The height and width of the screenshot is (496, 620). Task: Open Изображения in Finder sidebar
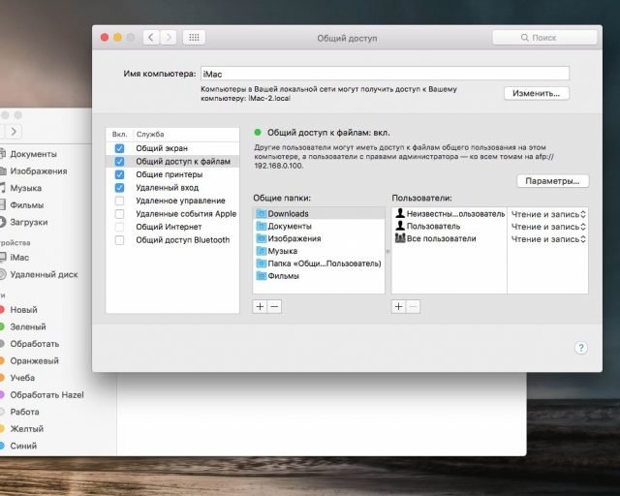pyautogui.click(x=39, y=171)
